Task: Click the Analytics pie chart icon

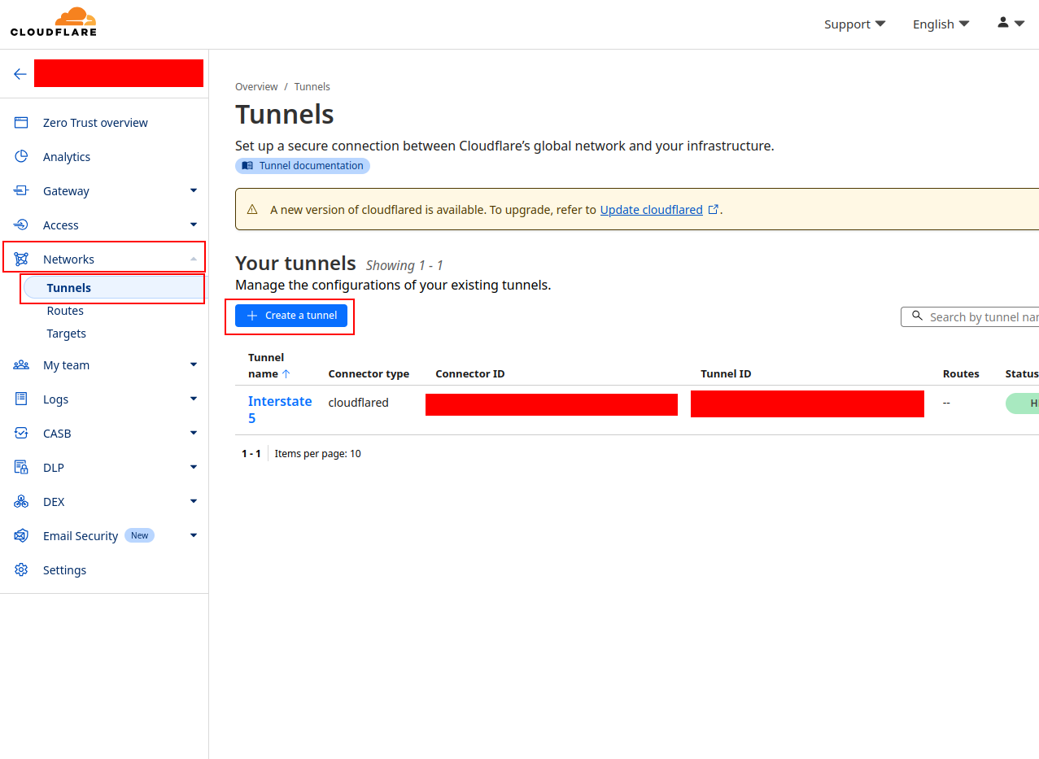Action: 21,157
